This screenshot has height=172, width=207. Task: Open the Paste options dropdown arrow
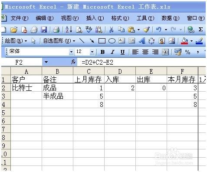138,30
